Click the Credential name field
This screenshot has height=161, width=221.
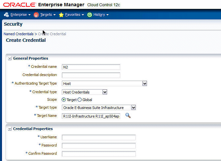[91, 67]
